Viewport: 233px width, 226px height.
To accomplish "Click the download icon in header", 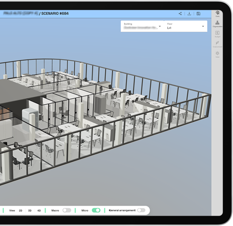I will 189,14.
